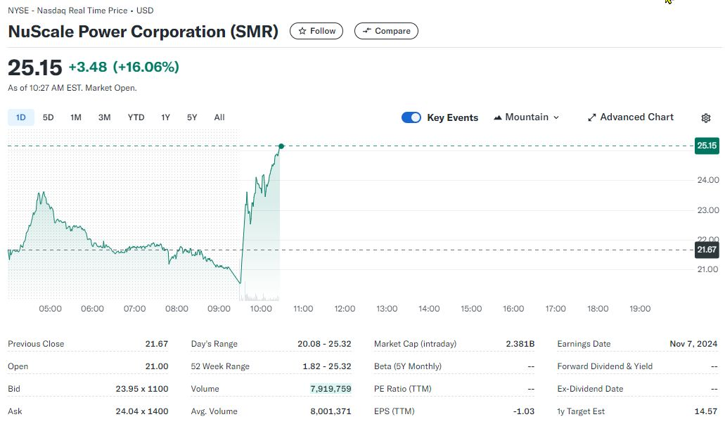The width and height of the screenshot is (725, 424).
Task: Click the +3.48 (+16.06%) price change text
Action: pos(124,67)
